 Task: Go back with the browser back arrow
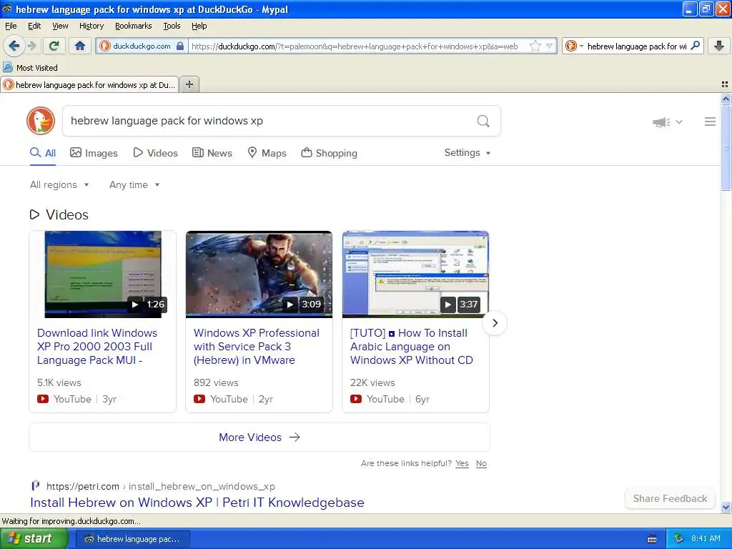tap(14, 46)
